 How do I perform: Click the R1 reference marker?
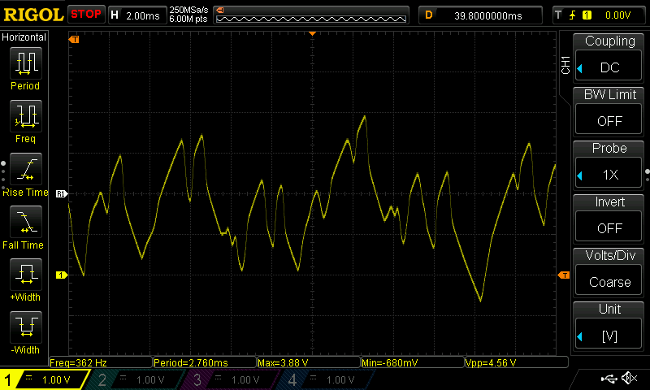pos(62,193)
